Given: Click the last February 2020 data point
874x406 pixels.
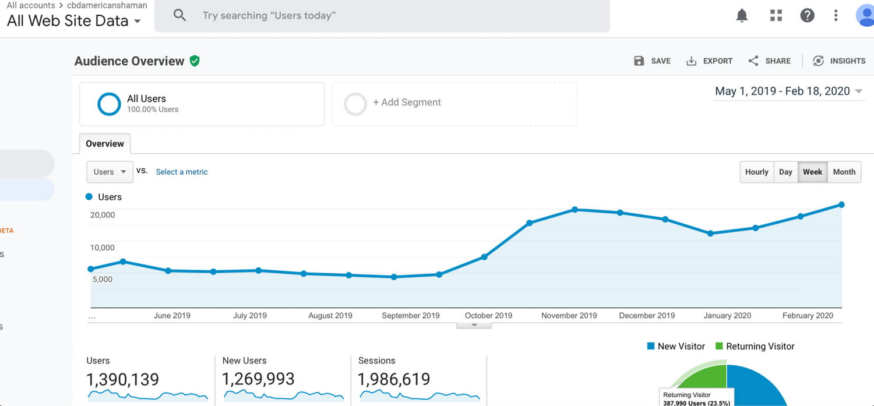Looking at the screenshot, I should [x=841, y=204].
